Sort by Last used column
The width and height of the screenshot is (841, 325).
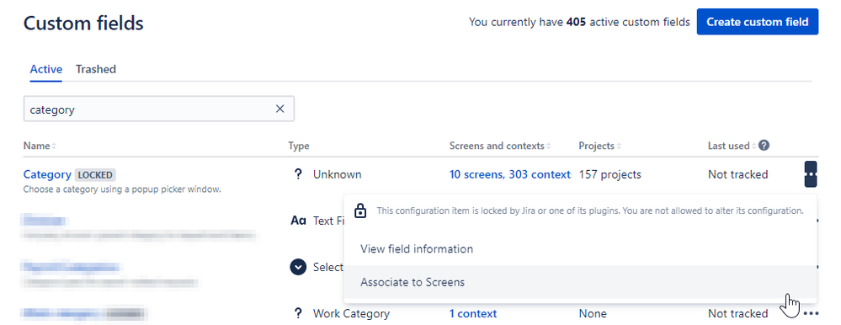coord(732,146)
